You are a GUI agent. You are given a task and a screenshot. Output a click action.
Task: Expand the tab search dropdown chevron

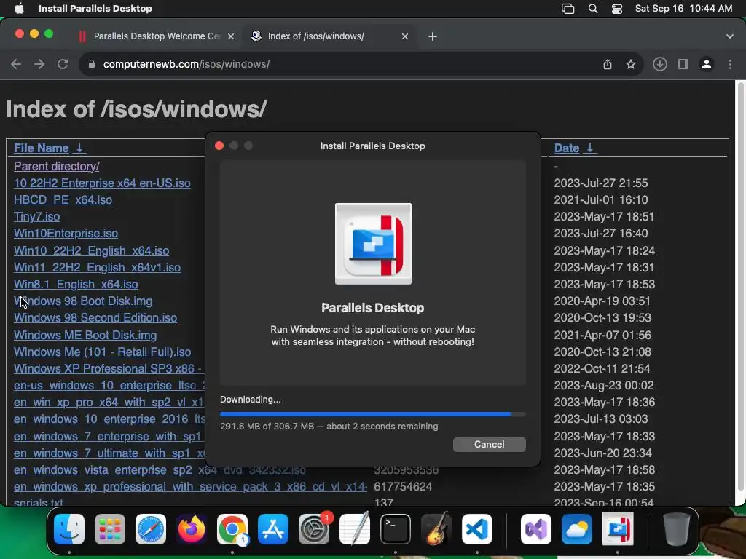730,36
